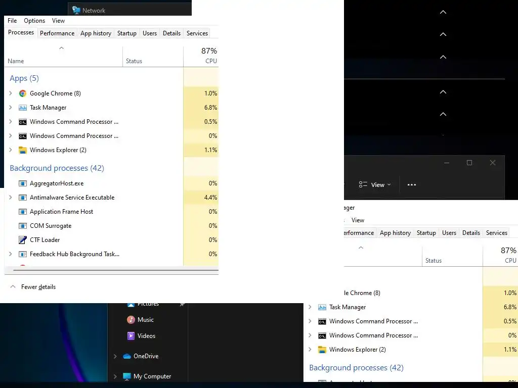Click the Task Manager icon in the rear window
This screenshot has height=388, width=518.
point(322,307)
